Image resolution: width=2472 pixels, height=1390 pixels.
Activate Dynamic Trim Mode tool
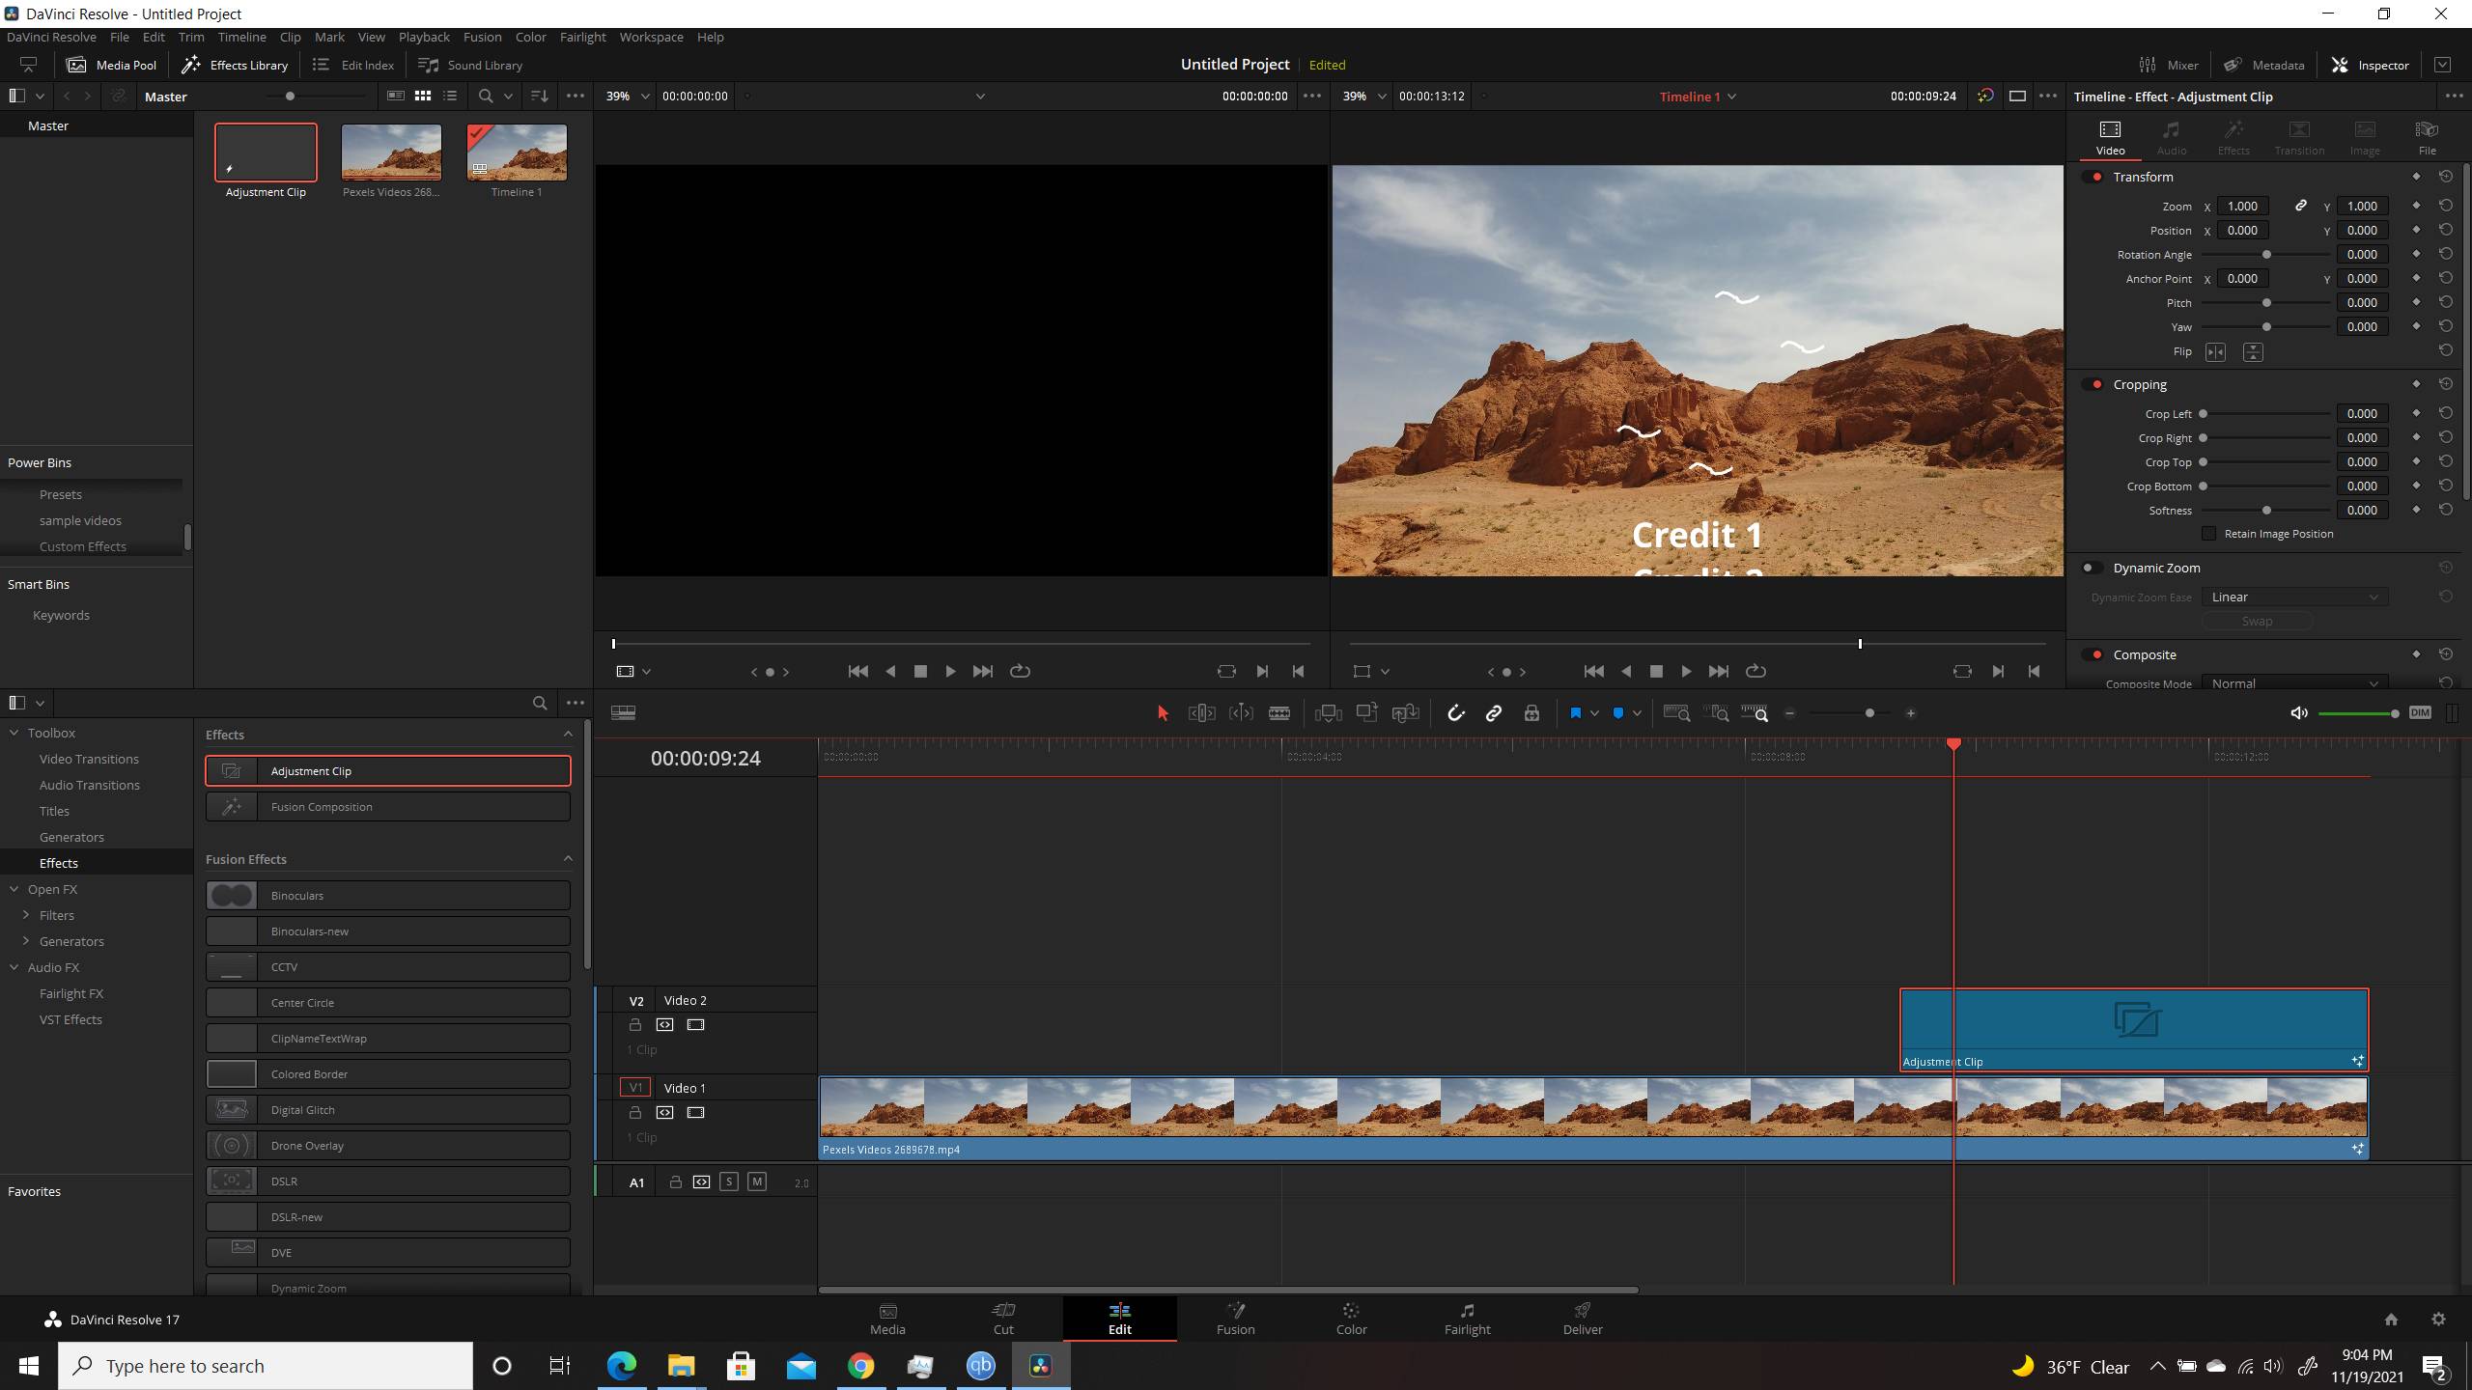pos(1241,713)
